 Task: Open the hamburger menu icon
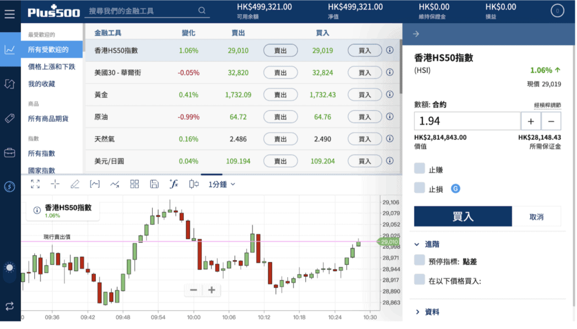point(10,14)
